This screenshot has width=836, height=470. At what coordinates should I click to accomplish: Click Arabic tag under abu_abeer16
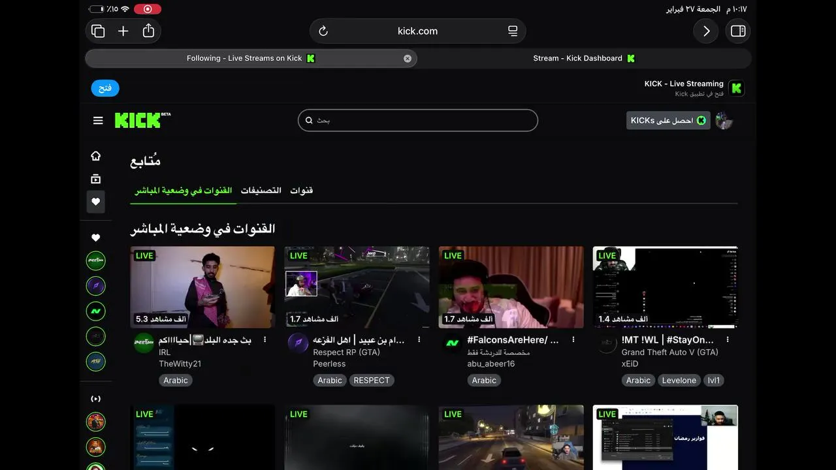484,381
